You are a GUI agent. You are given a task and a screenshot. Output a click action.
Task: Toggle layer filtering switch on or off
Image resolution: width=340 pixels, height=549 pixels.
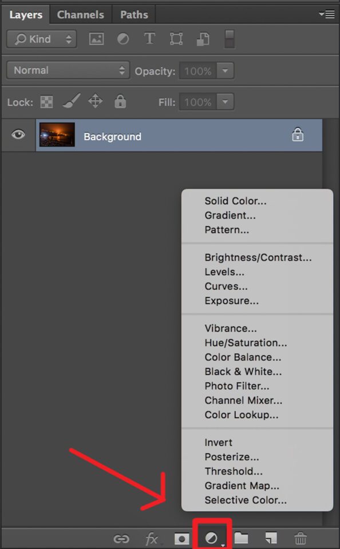pos(229,39)
